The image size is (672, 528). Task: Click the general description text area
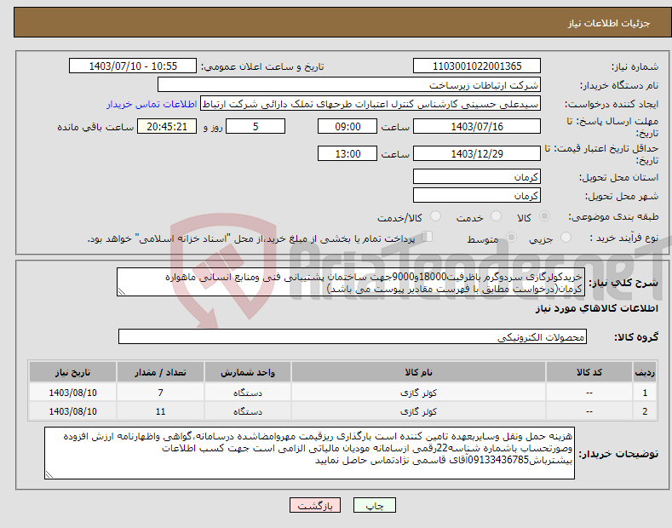pyautogui.click(x=351, y=282)
